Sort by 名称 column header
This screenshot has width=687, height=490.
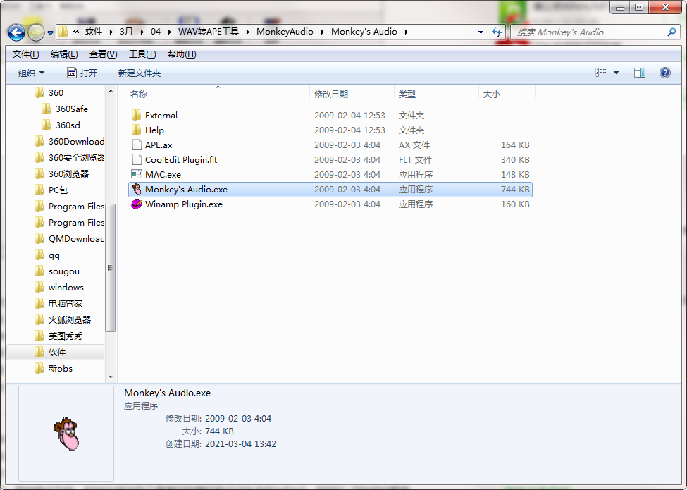tap(139, 94)
